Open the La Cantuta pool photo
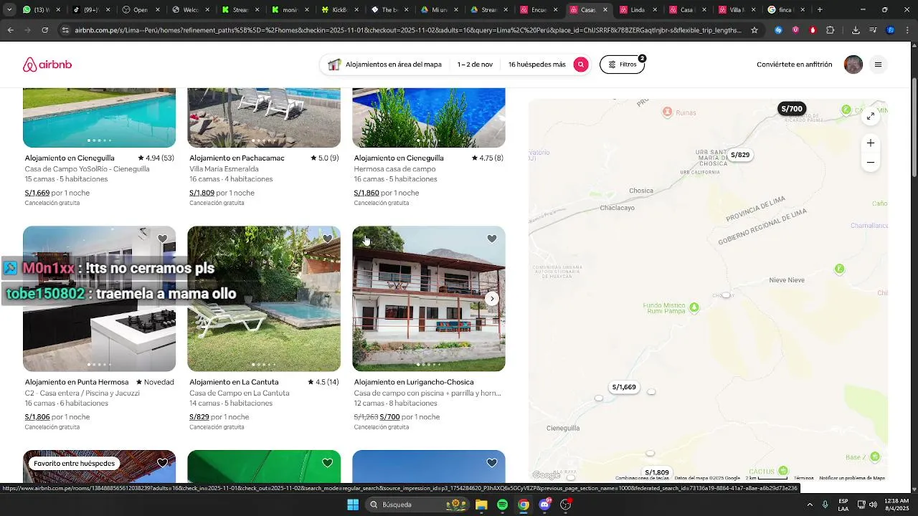Image resolution: width=918 pixels, height=516 pixels. pos(264,299)
